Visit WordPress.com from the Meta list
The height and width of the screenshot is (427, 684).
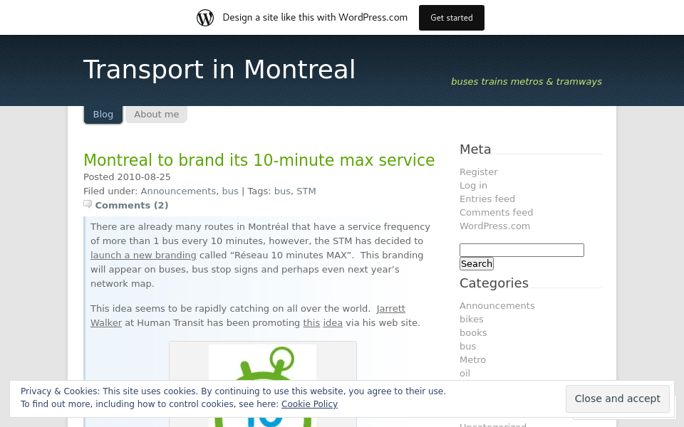[x=494, y=226]
